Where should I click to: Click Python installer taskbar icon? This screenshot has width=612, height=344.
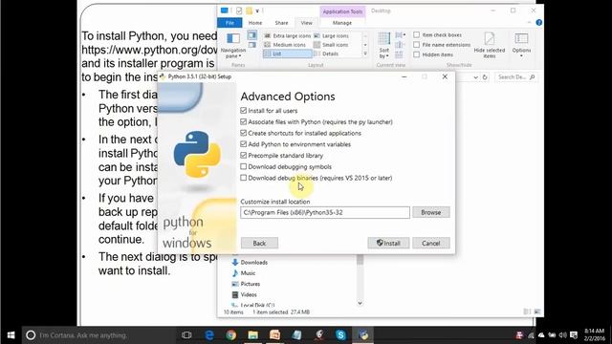point(363,335)
